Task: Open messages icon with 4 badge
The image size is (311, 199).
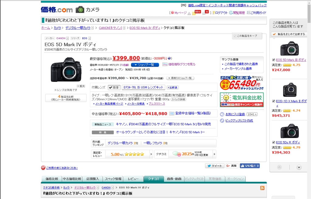Action: coord(206,12)
